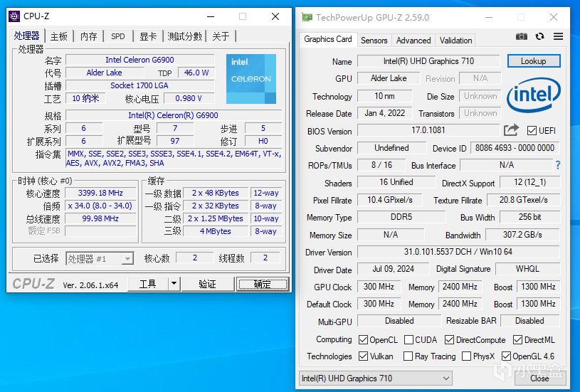Click the Close button in GPU-Z
Image resolution: width=580 pixels, height=392 pixels.
click(x=539, y=378)
